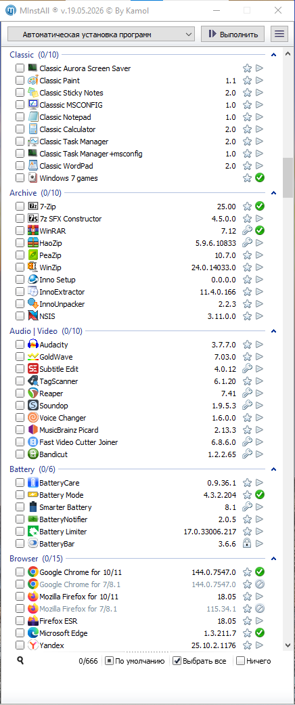295x705 pixels.
Task: Click the star icon for NSIS
Action: click(247, 316)
